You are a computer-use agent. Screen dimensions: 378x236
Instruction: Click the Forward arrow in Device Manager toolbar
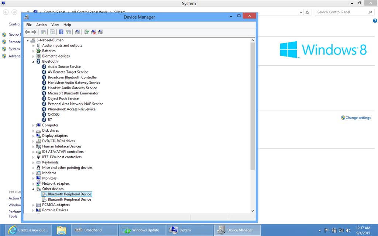34,32
